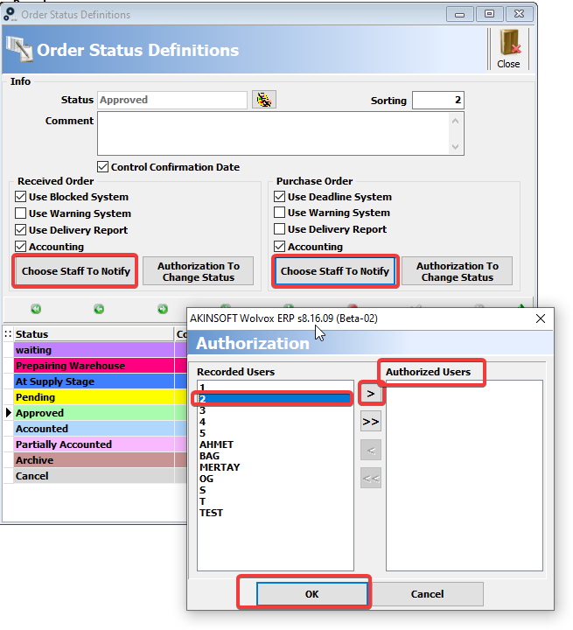Click the remove all users arrow button
The width and height of the screenshot is (573, 630).
[x=370, y=478]
